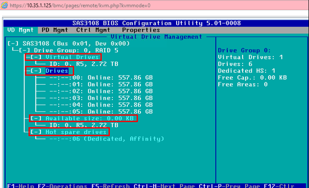Viewport: 309px width, 188px height.
Task: Select drive 00 Online 557.86 GB
Action: click(x=101, y=78)
